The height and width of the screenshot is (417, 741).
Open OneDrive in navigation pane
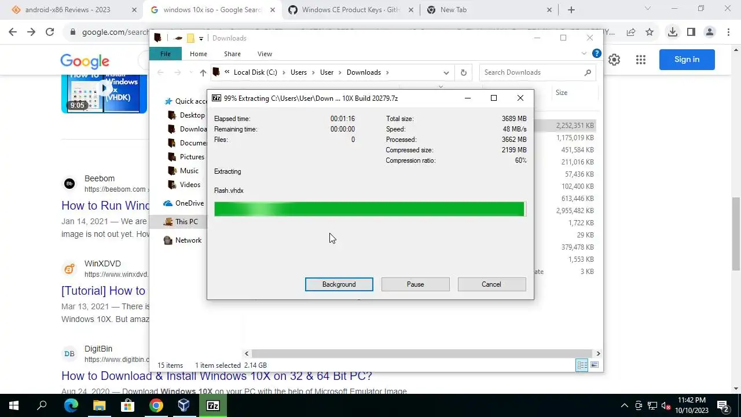click(184, 203)
